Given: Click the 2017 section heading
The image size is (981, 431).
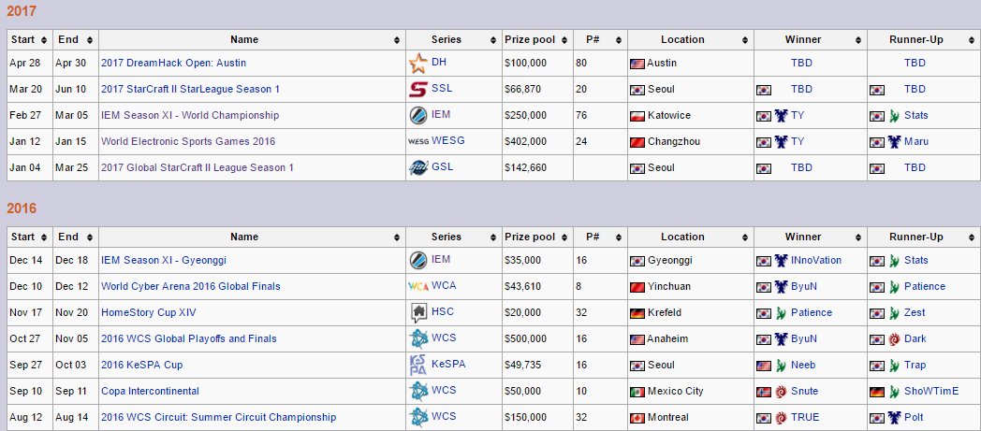Looking at the screenshot, I should 22,11.
